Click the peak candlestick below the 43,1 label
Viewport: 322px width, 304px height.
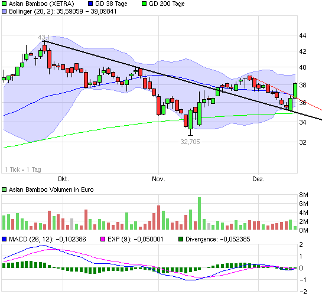click(x=44, y=48)
